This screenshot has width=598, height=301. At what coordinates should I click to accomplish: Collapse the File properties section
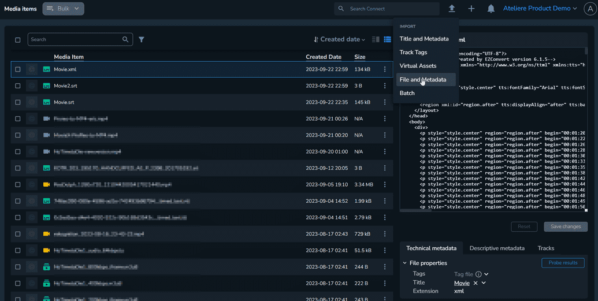click(404, 263)
